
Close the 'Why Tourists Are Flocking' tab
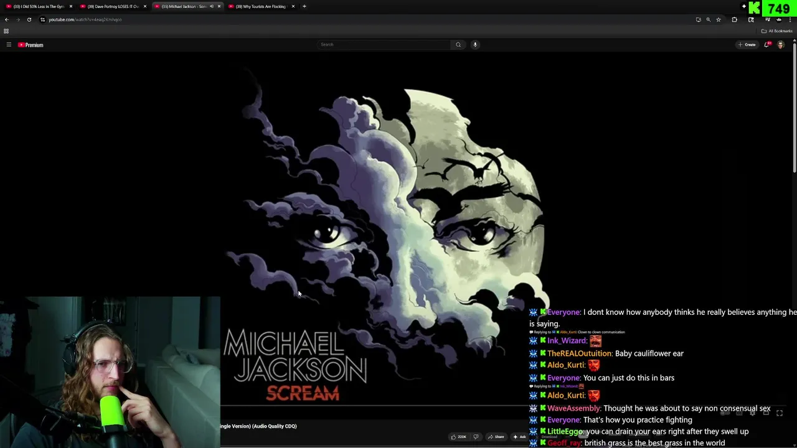click(x=293, y=6)
